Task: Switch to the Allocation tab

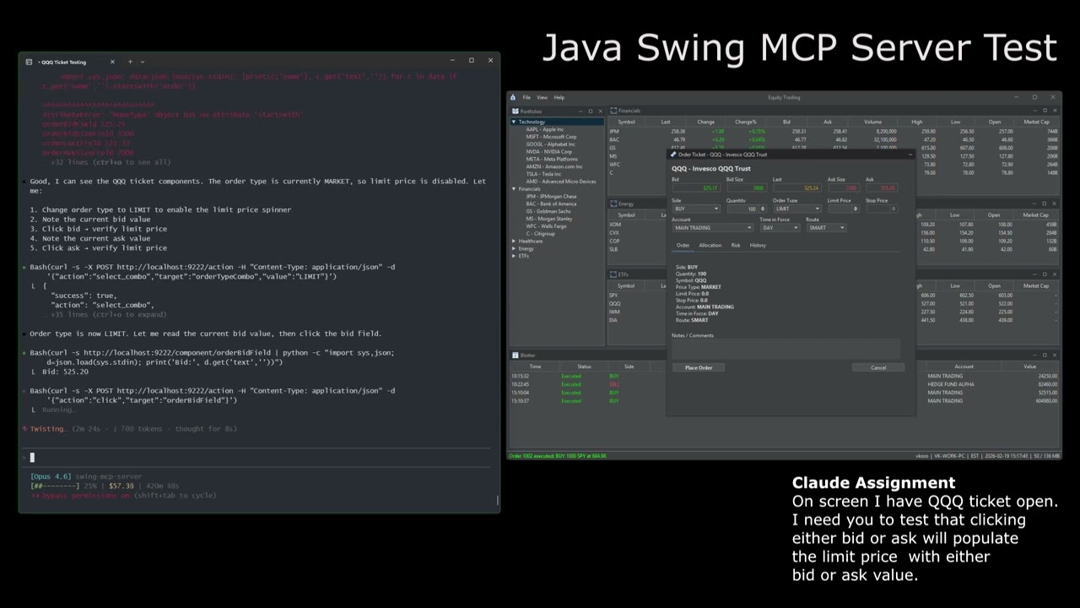Action: 710,245
